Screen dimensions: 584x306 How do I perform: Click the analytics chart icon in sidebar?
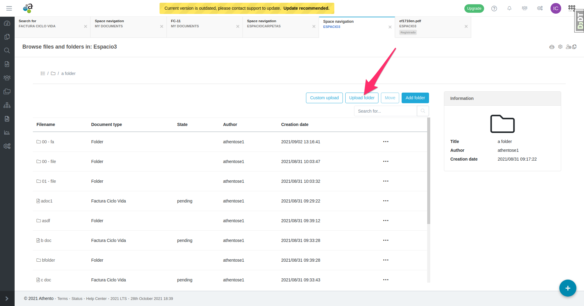(x=7, y=132)
